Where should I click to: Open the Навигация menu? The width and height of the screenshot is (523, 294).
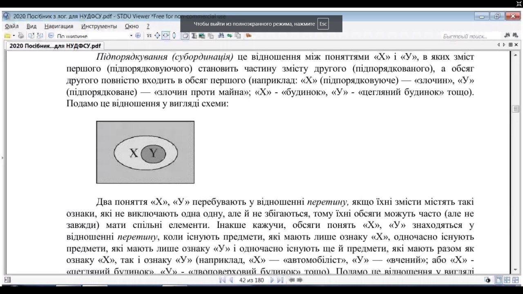click(59, 26)
